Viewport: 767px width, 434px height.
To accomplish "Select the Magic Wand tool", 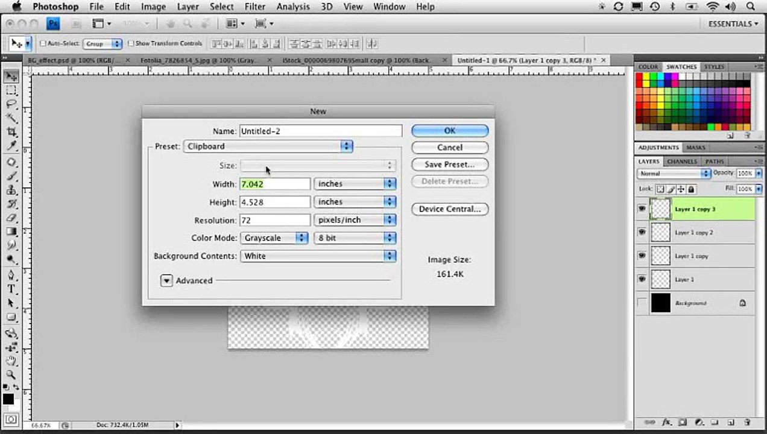I will point(11,118).
